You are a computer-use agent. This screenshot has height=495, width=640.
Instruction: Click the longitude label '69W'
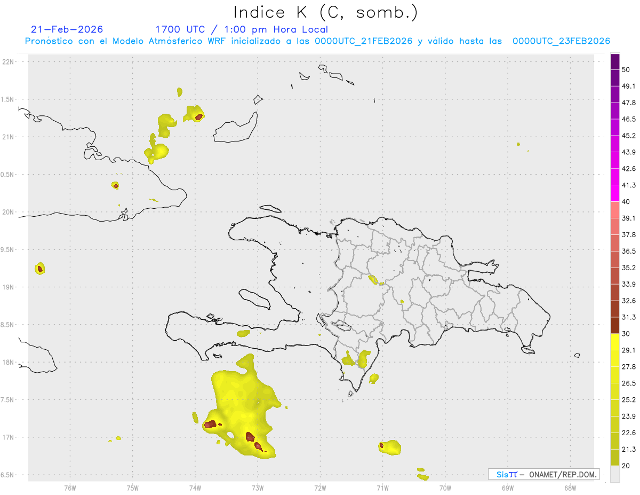[508, 488]
